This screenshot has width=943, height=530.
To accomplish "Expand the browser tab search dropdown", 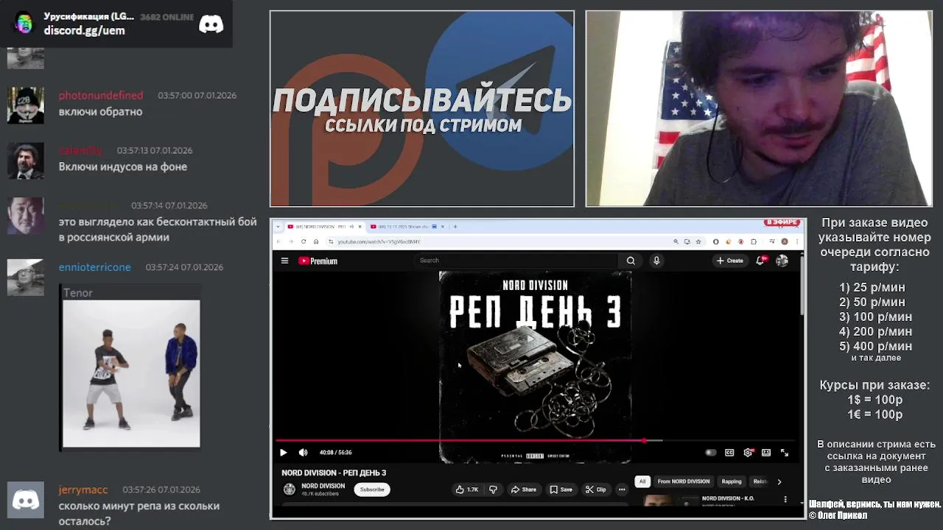I will (278, 227).
